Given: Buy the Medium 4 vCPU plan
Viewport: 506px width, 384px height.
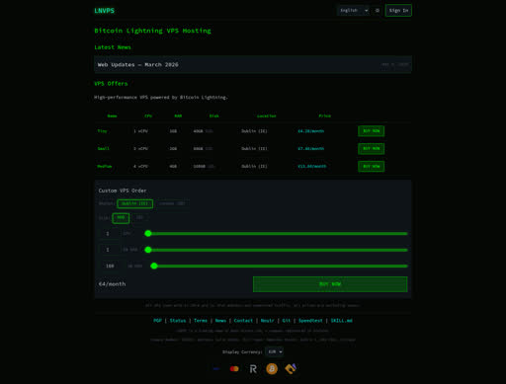Looking at the screenshot, I should click(x=371, y=166).
